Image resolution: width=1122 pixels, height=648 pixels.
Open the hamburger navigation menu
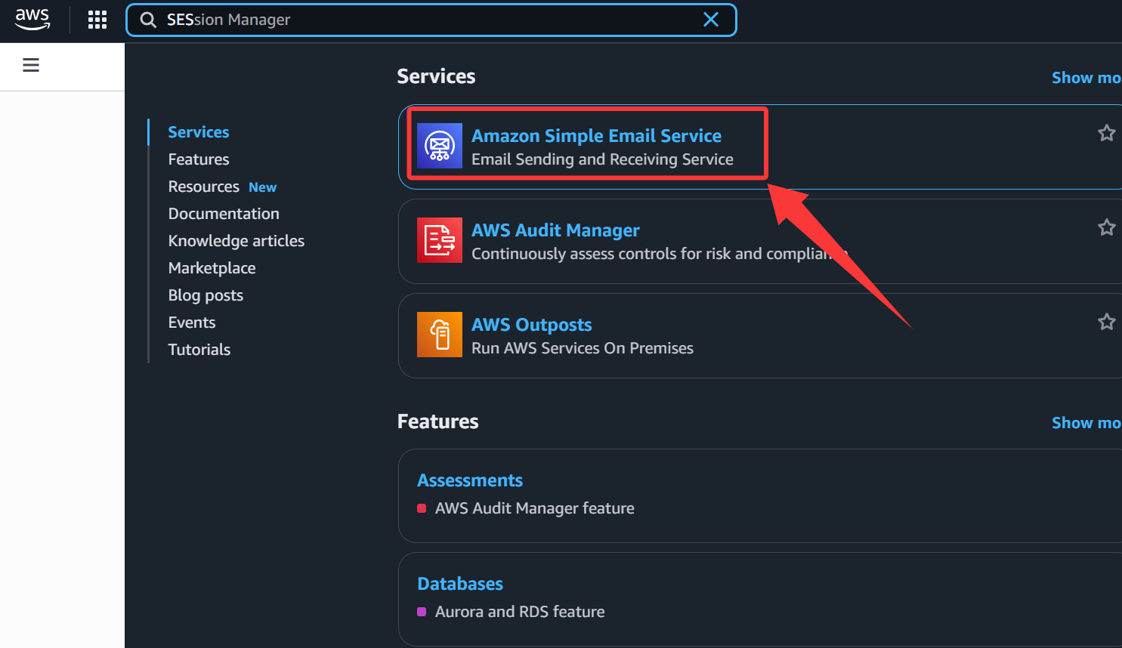point(31,65)
